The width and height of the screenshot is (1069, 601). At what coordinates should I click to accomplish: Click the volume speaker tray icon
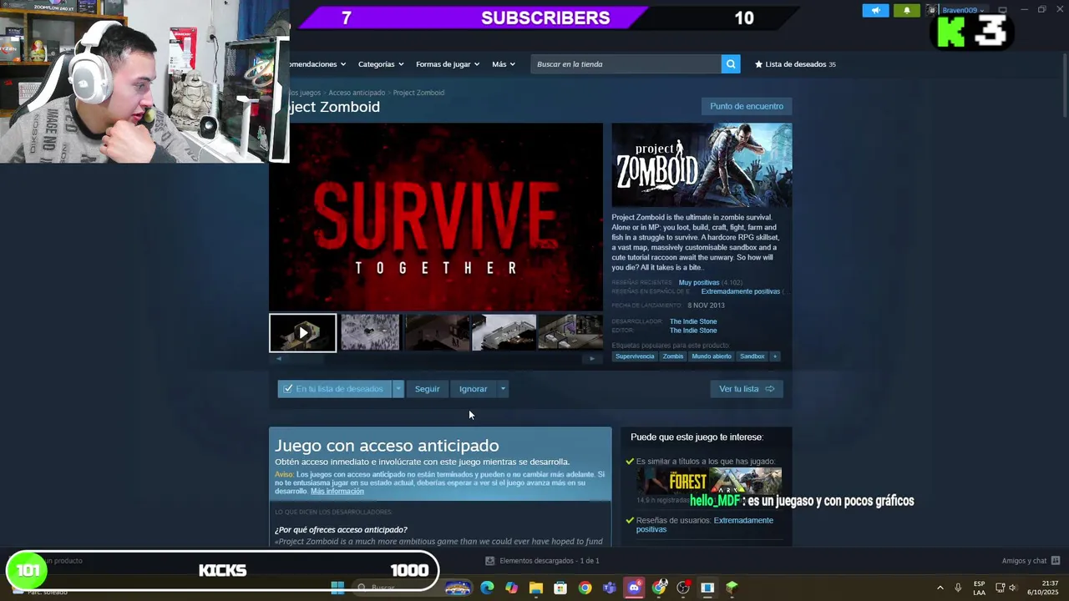coord(1012,588)
